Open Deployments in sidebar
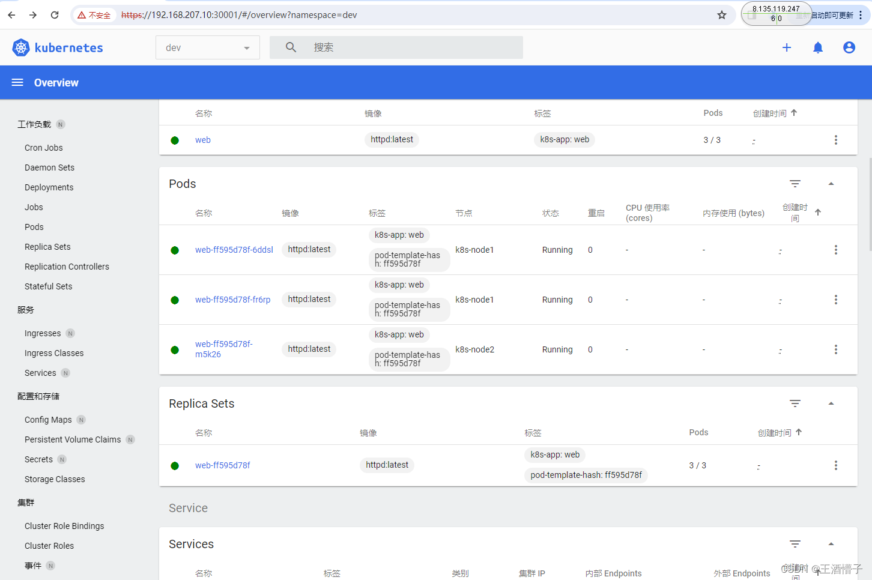This screenshot has height=580, width=872. (x=49, y=187)
